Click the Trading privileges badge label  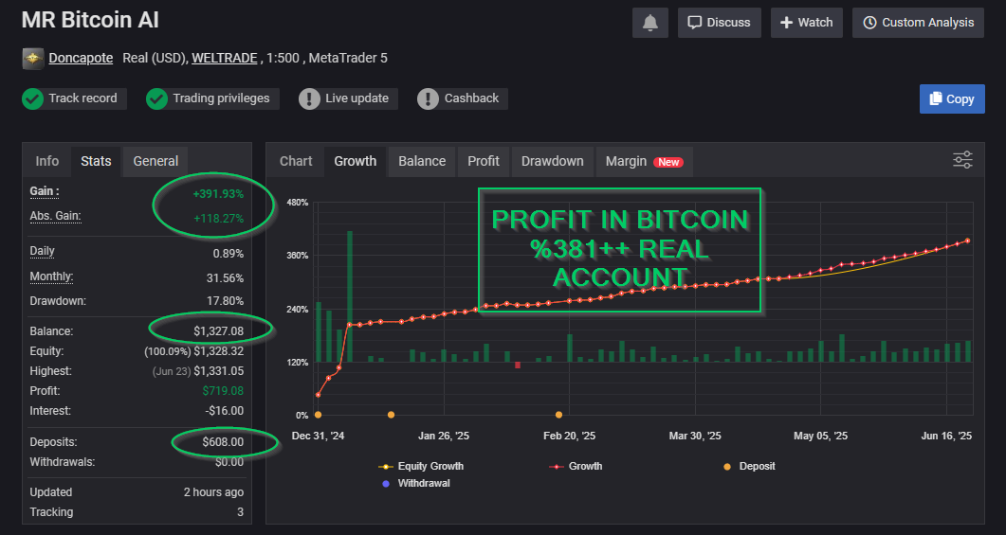coord(221,98)
